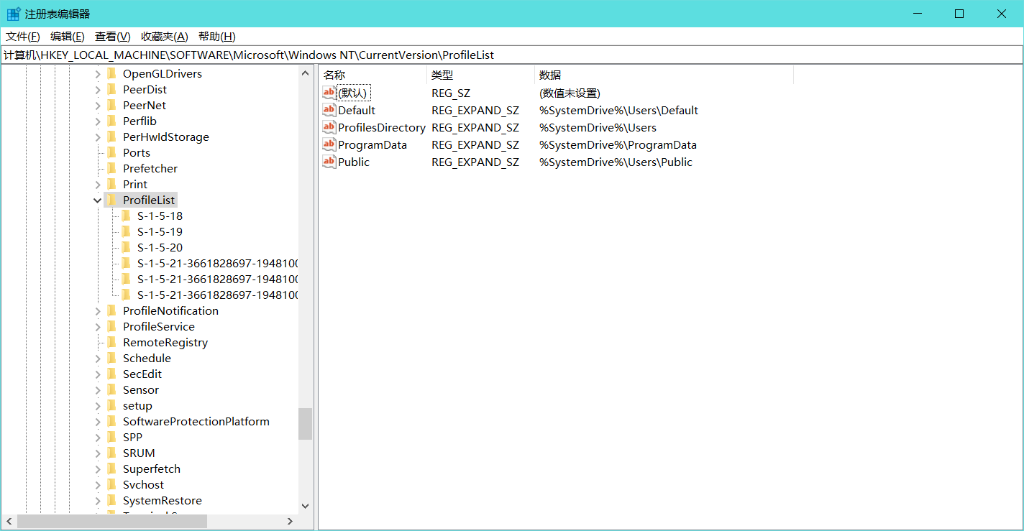Click the registry path address bar
This screenshot has width=1024, height=531.
tap(511, 55)
